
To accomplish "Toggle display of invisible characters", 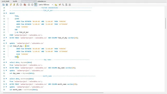I will point(66,5).
